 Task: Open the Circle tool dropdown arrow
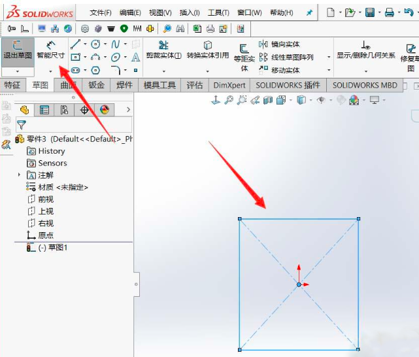(105, 44)
